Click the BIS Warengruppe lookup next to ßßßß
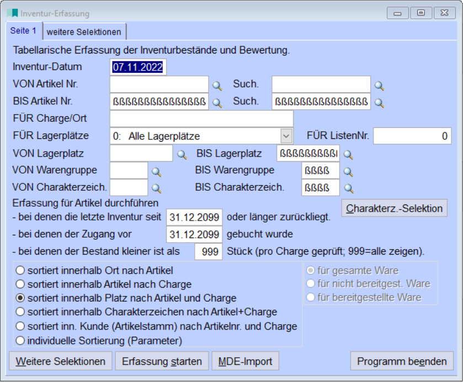The height and width of the screenshot is (382, 463). (347, 171)
